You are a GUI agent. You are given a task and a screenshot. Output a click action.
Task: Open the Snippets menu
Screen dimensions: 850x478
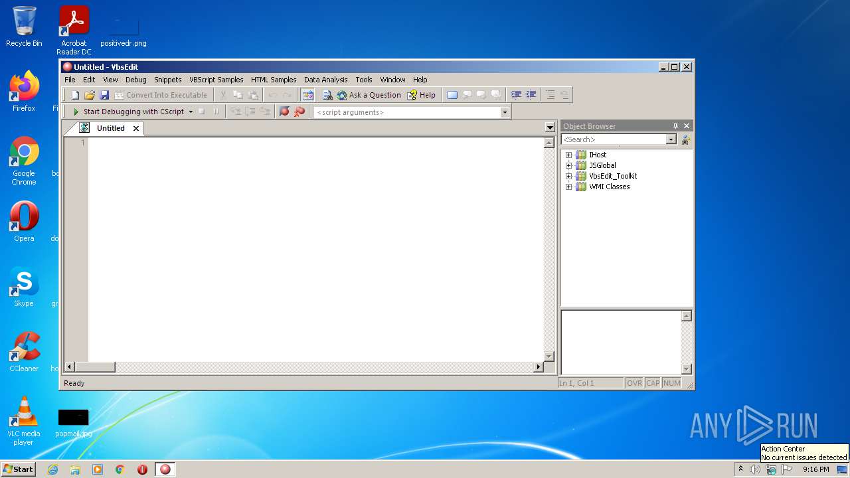[x=168, y=80]
